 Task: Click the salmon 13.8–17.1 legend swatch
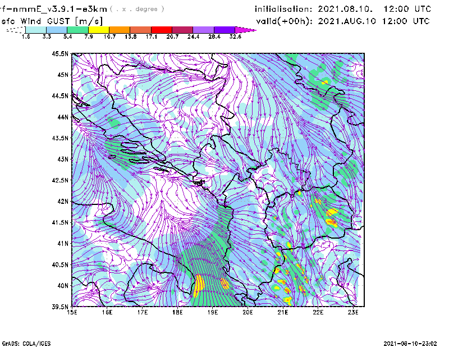point(141,30)
